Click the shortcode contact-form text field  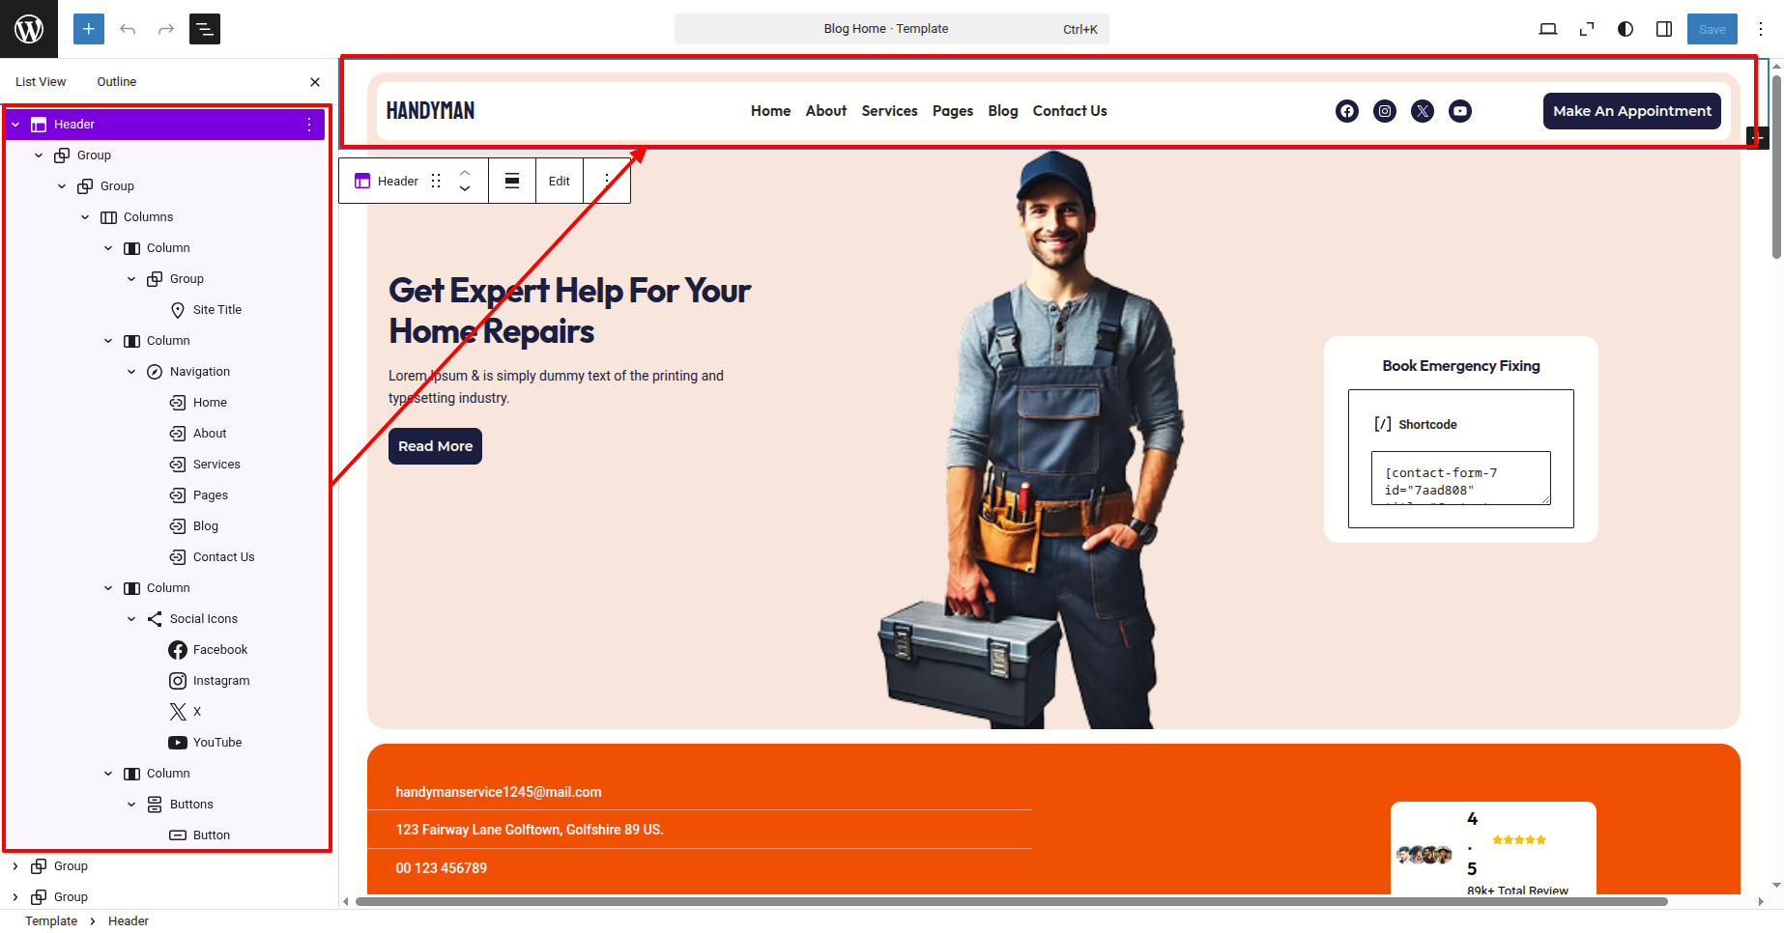[1461, 478]
